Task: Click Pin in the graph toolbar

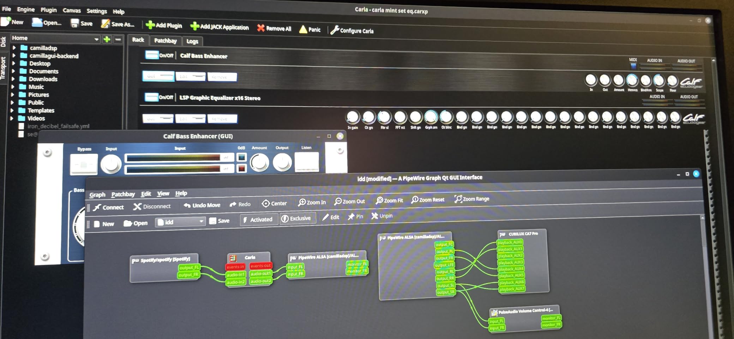Action: pos(355,216)
